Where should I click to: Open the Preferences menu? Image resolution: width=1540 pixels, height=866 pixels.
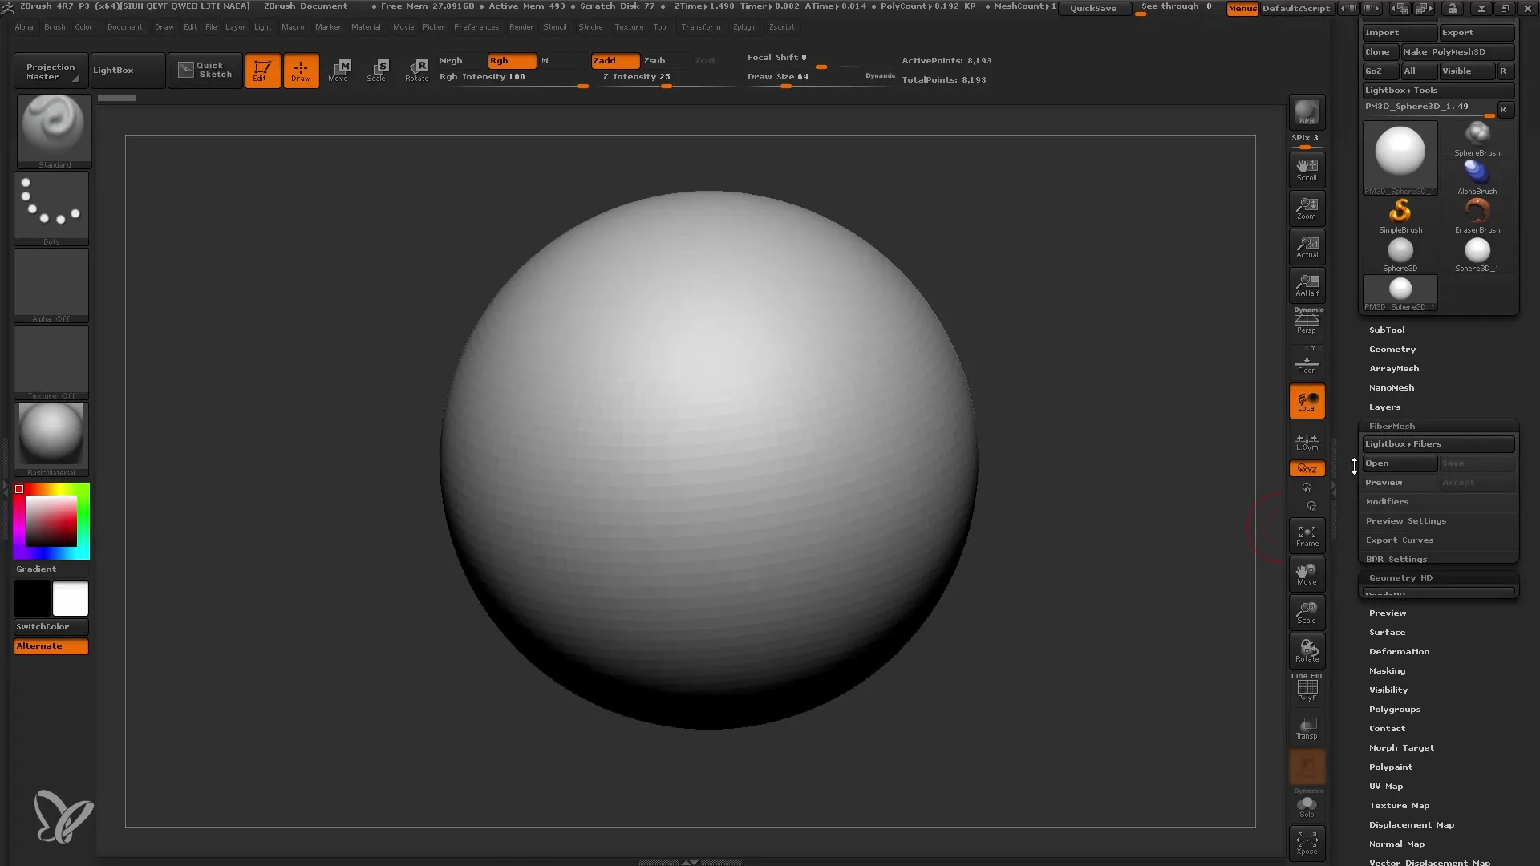[x=476, y=27]
